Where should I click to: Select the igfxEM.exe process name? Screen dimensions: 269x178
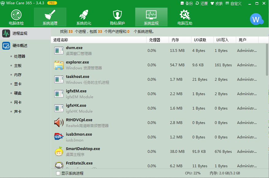(x=76, y=91)
